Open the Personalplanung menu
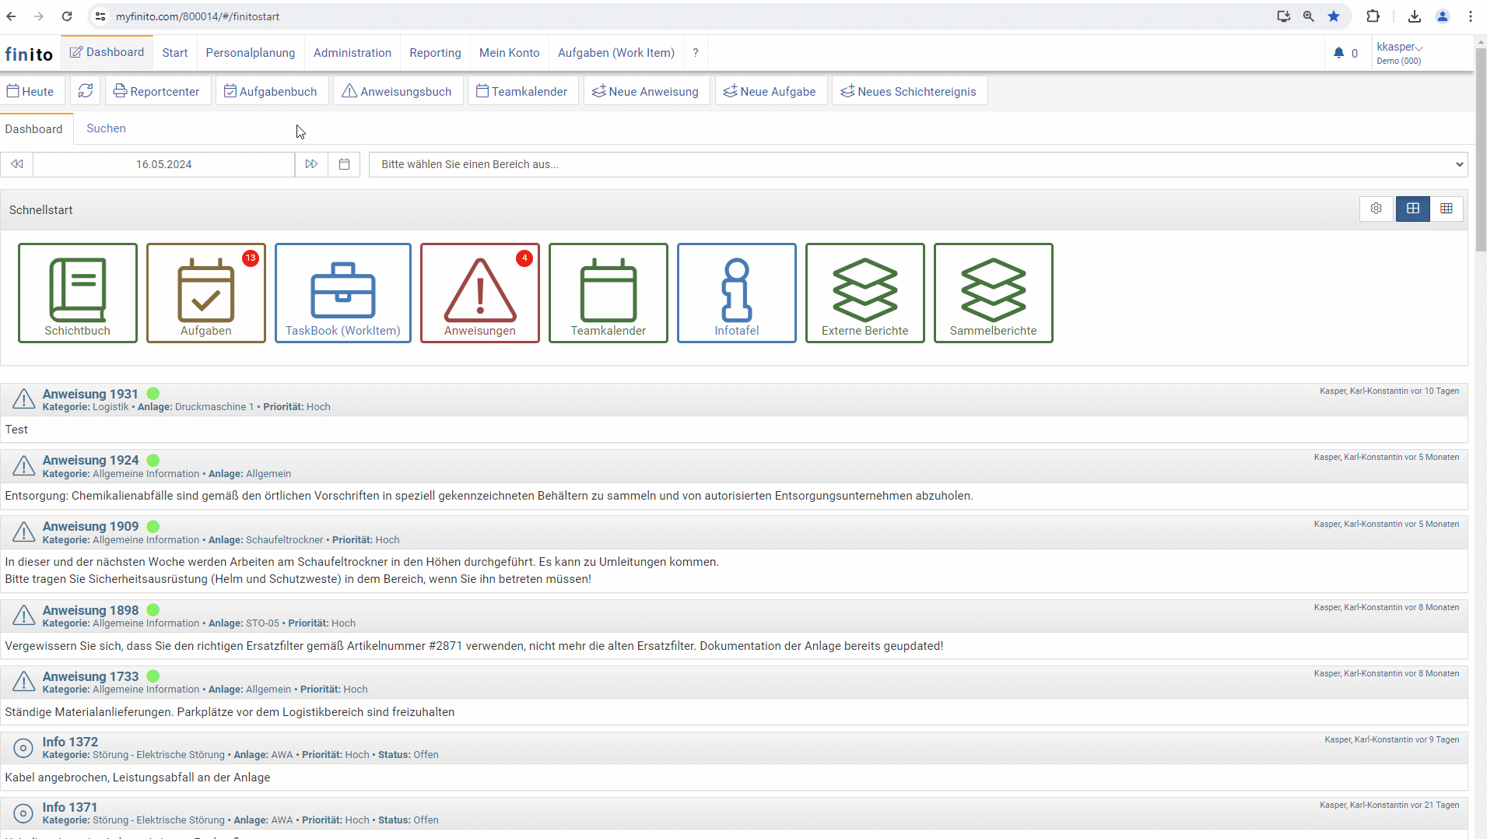The height and width of the screenshot is (839, 1487). click(251, 53)
